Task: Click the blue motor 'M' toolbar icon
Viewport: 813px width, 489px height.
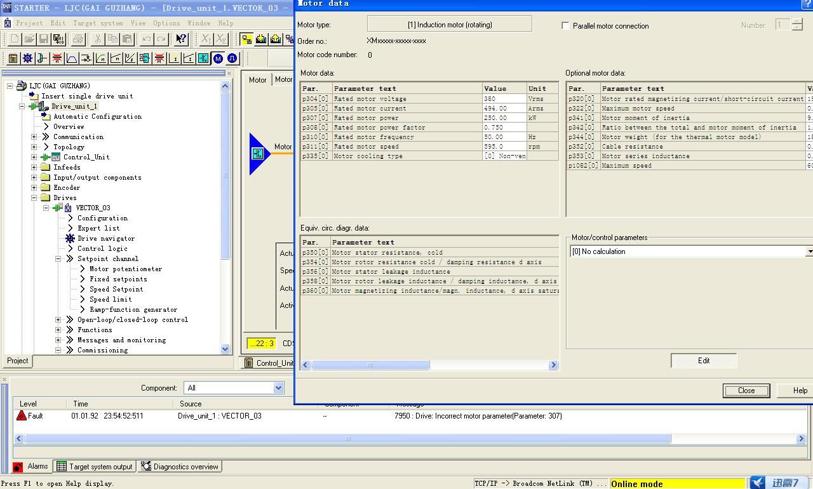Action: pyautogui.click(x=218, y=58)
